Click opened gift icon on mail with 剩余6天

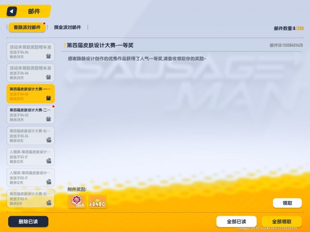coord(49,202)
